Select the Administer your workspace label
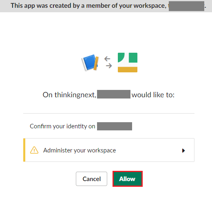 click(x=79, y=150)
